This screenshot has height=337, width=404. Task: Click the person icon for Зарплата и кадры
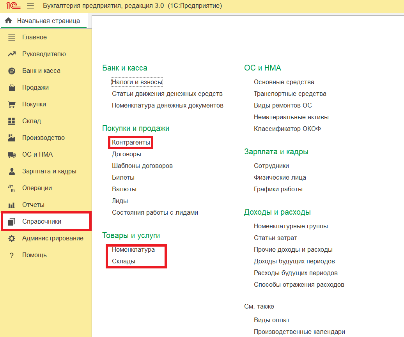click(12, 171)
